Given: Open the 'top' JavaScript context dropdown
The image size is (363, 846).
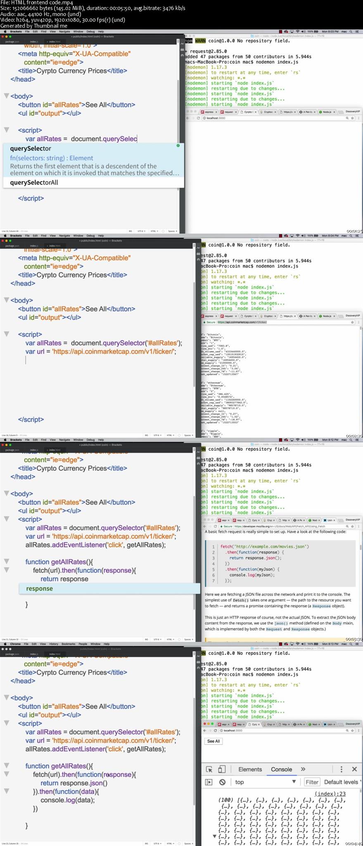Looking at the screenshot, I should (x=266, y=782).
